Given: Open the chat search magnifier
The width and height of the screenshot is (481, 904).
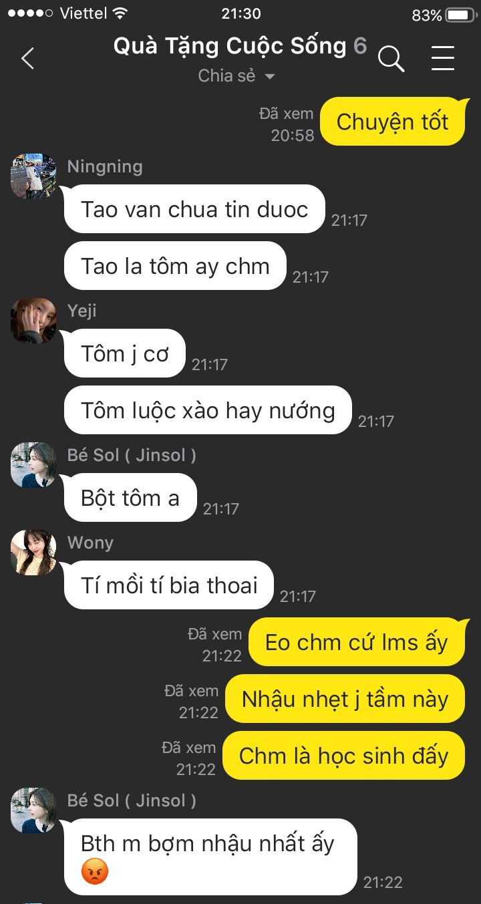Looking at the screenshot, I should pos(391,59).
